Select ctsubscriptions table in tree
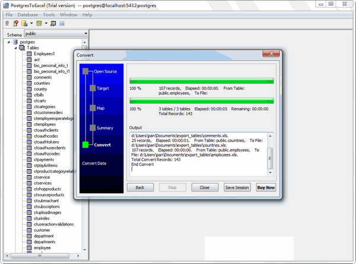The height and width of the screenshot is (264, 356). coord(47,207)
